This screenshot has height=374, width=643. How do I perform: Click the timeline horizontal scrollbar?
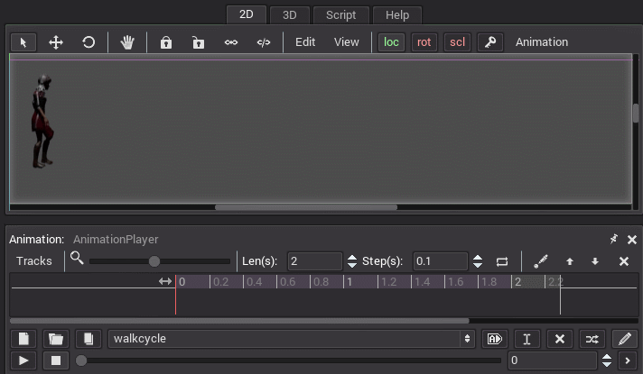click(239, 321)
